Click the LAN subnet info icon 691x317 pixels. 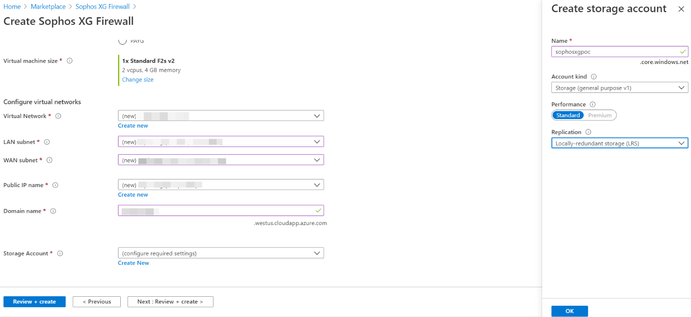(x=47, y=142)
